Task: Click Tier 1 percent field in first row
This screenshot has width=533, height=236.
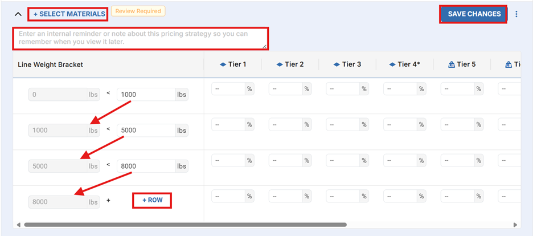Action: (x=228, y=89)
